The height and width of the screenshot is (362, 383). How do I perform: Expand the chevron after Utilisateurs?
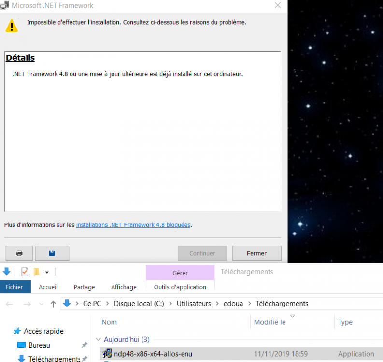tap(217, 304)
